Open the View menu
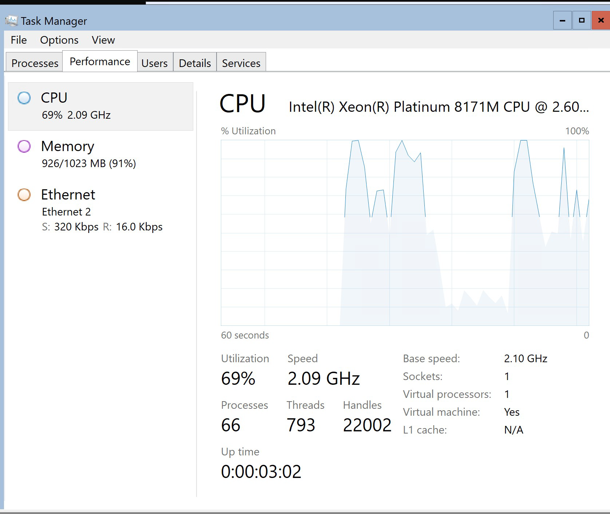Image resolution: width=610 pixels, height=514 pixels. point(103,40)
